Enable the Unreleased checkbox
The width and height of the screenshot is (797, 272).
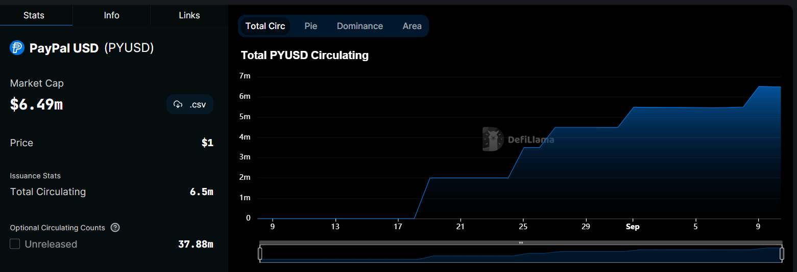[15, 244]
